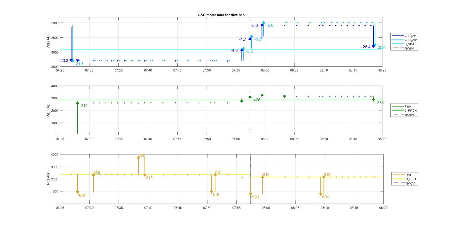Click the '-4.7' VBD data label

[243, 39]
